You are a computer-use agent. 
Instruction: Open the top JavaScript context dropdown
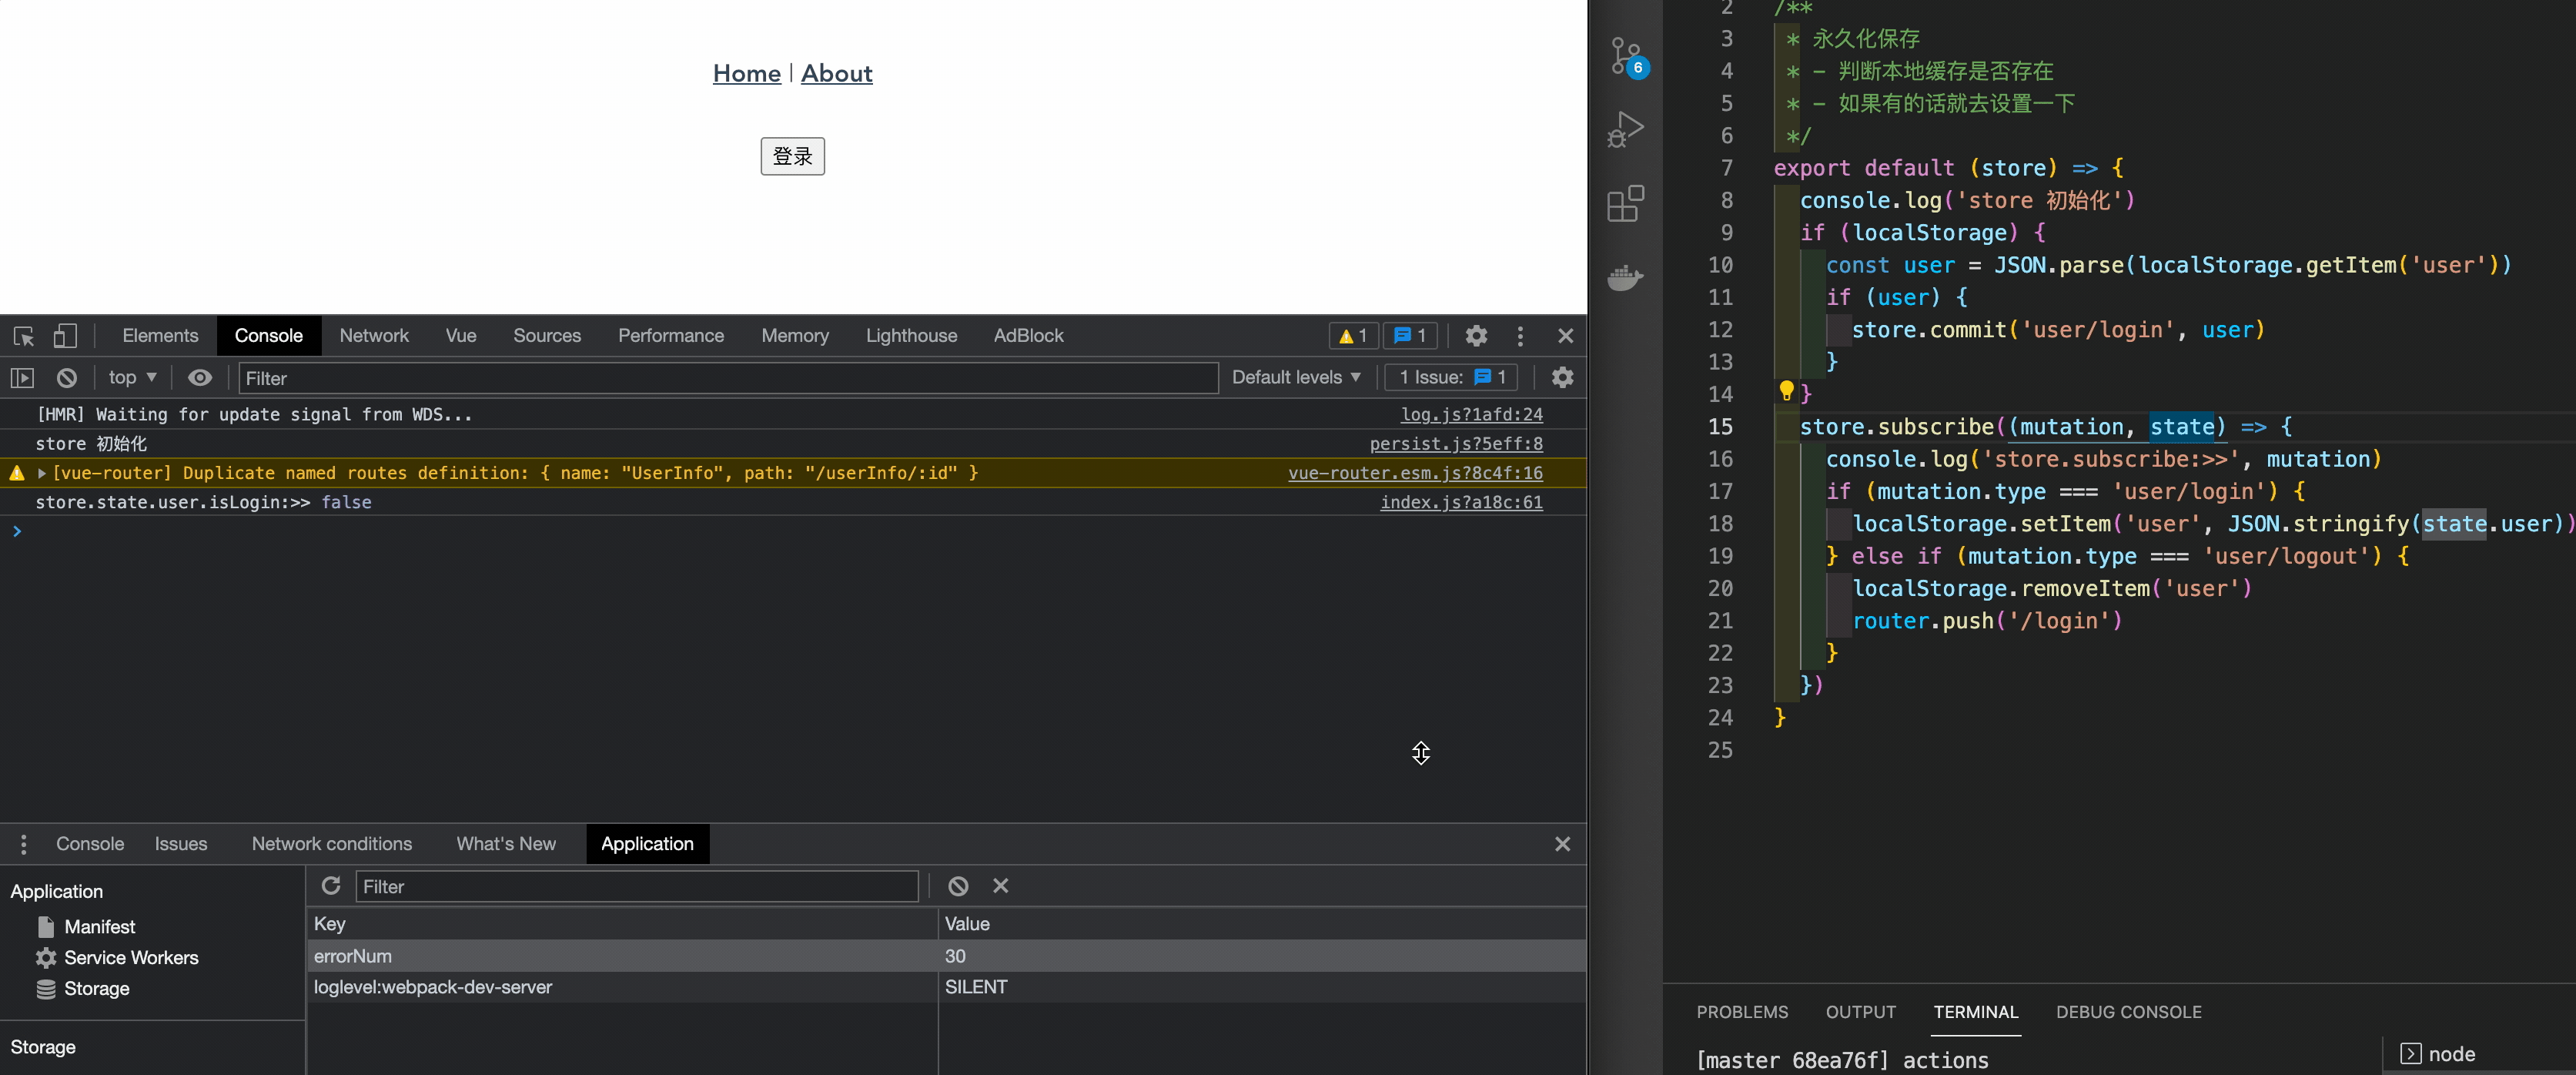[132, 377]
